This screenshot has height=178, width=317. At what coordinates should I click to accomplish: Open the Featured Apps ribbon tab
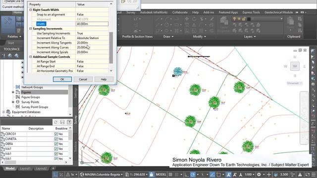tap(228, 12)
